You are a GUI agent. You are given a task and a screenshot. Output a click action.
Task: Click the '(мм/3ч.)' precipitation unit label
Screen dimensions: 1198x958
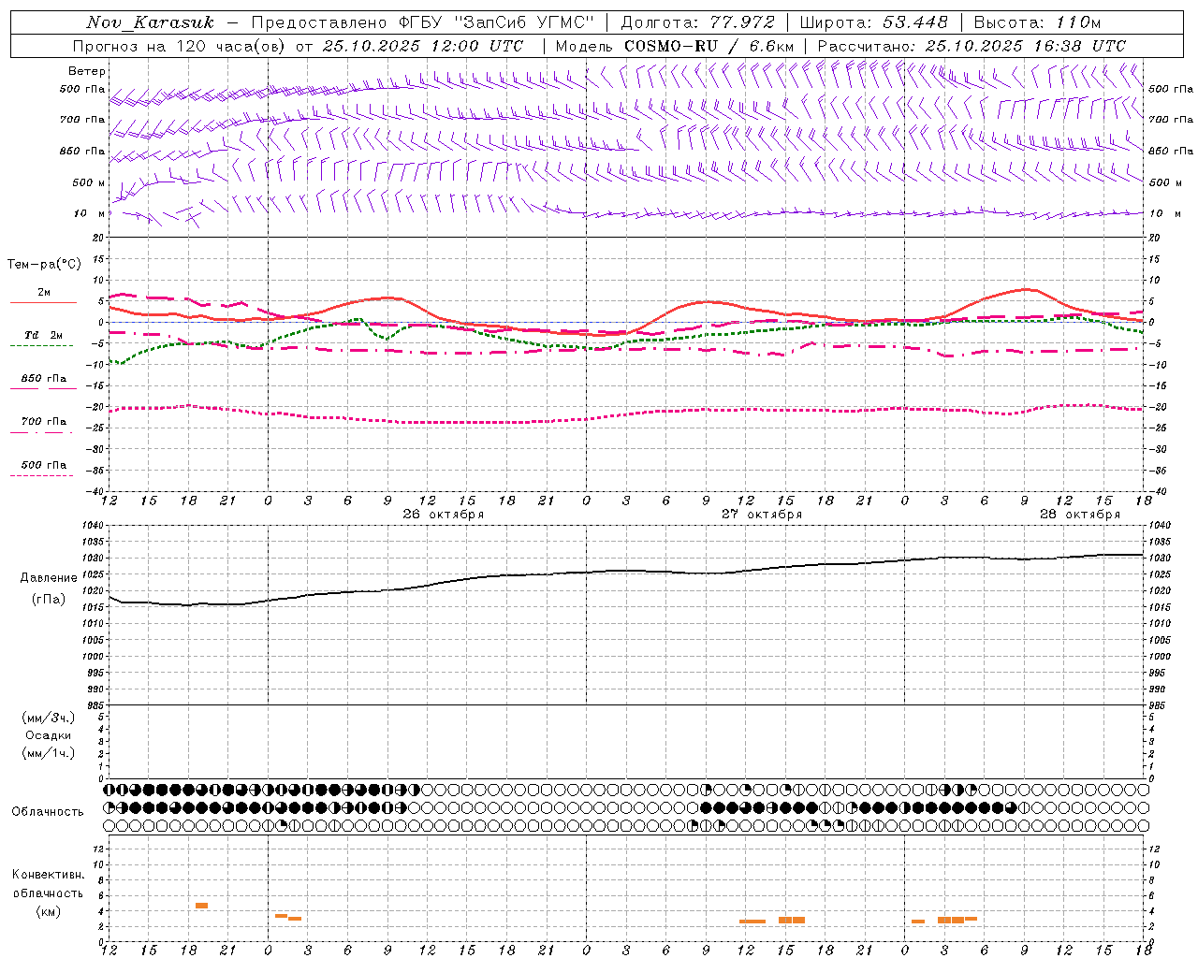(49, 718)
